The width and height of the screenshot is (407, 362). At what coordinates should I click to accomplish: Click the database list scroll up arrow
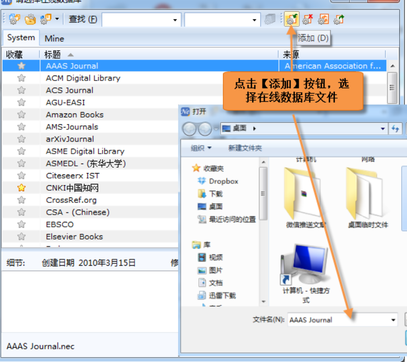pyautogui.click(x=393, y=66)
